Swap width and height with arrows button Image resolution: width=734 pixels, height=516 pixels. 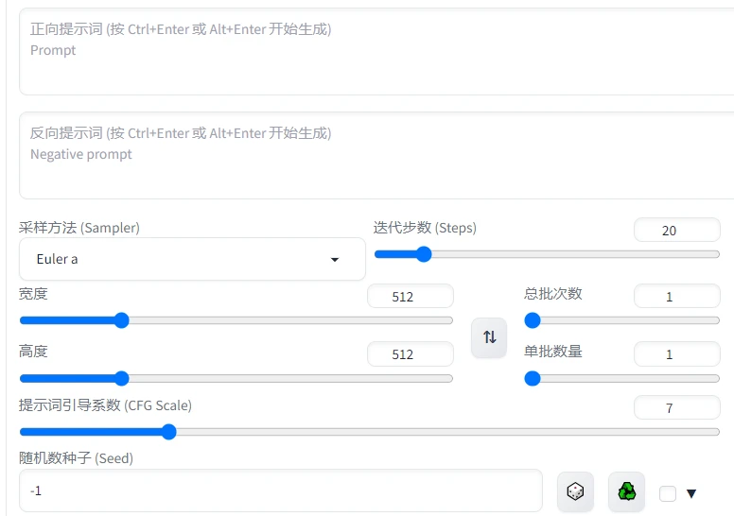(489, 337)
